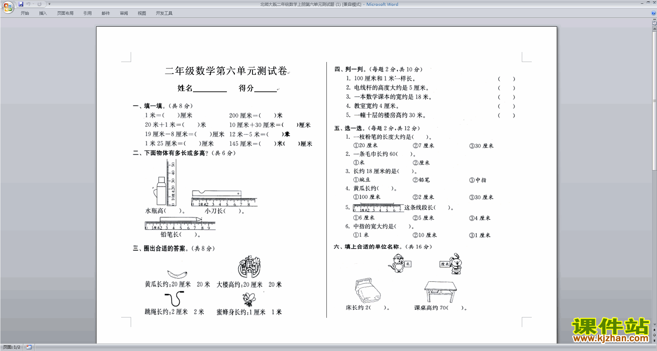Select the rabbit holding 厘米 sign picture

451,264
